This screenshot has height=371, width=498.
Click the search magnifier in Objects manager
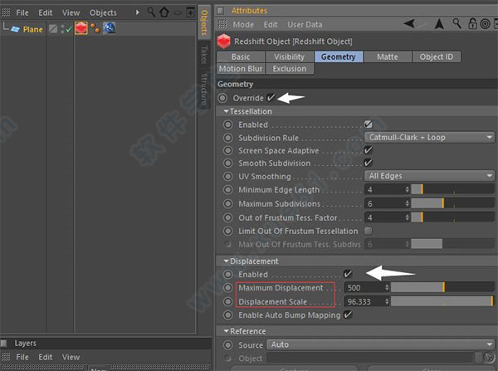[151, 12]
